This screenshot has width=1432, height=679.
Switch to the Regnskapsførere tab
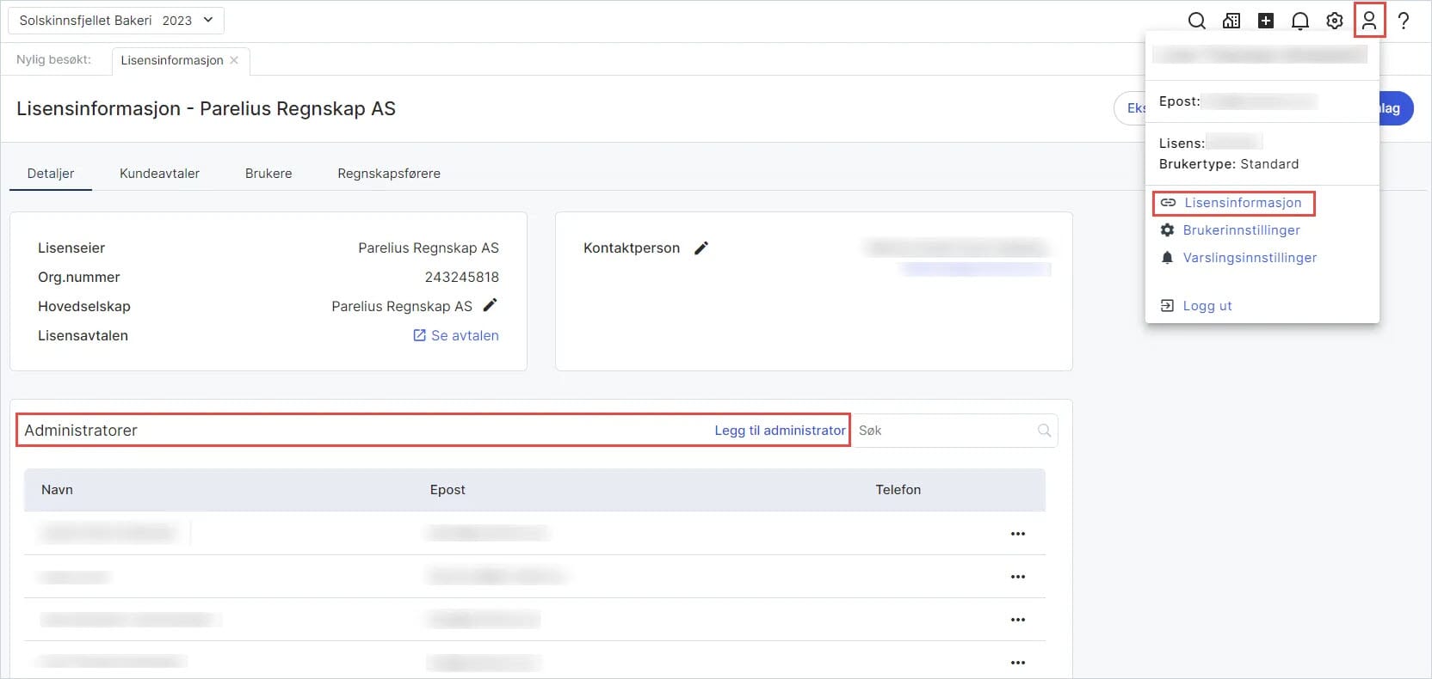click(389, 174)
